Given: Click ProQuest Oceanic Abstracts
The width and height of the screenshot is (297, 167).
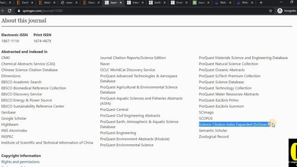Looking at the screenshot, I should click(222, 70).
